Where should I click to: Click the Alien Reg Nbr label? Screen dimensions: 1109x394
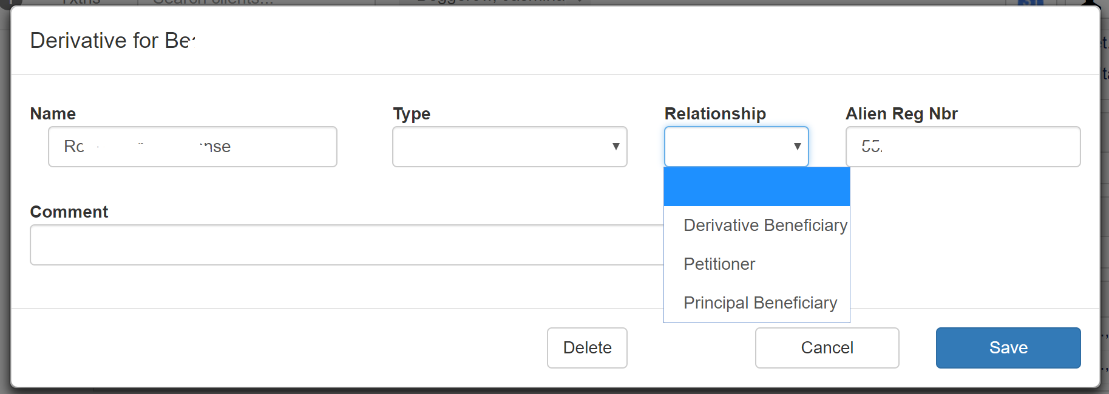point(901,114)
